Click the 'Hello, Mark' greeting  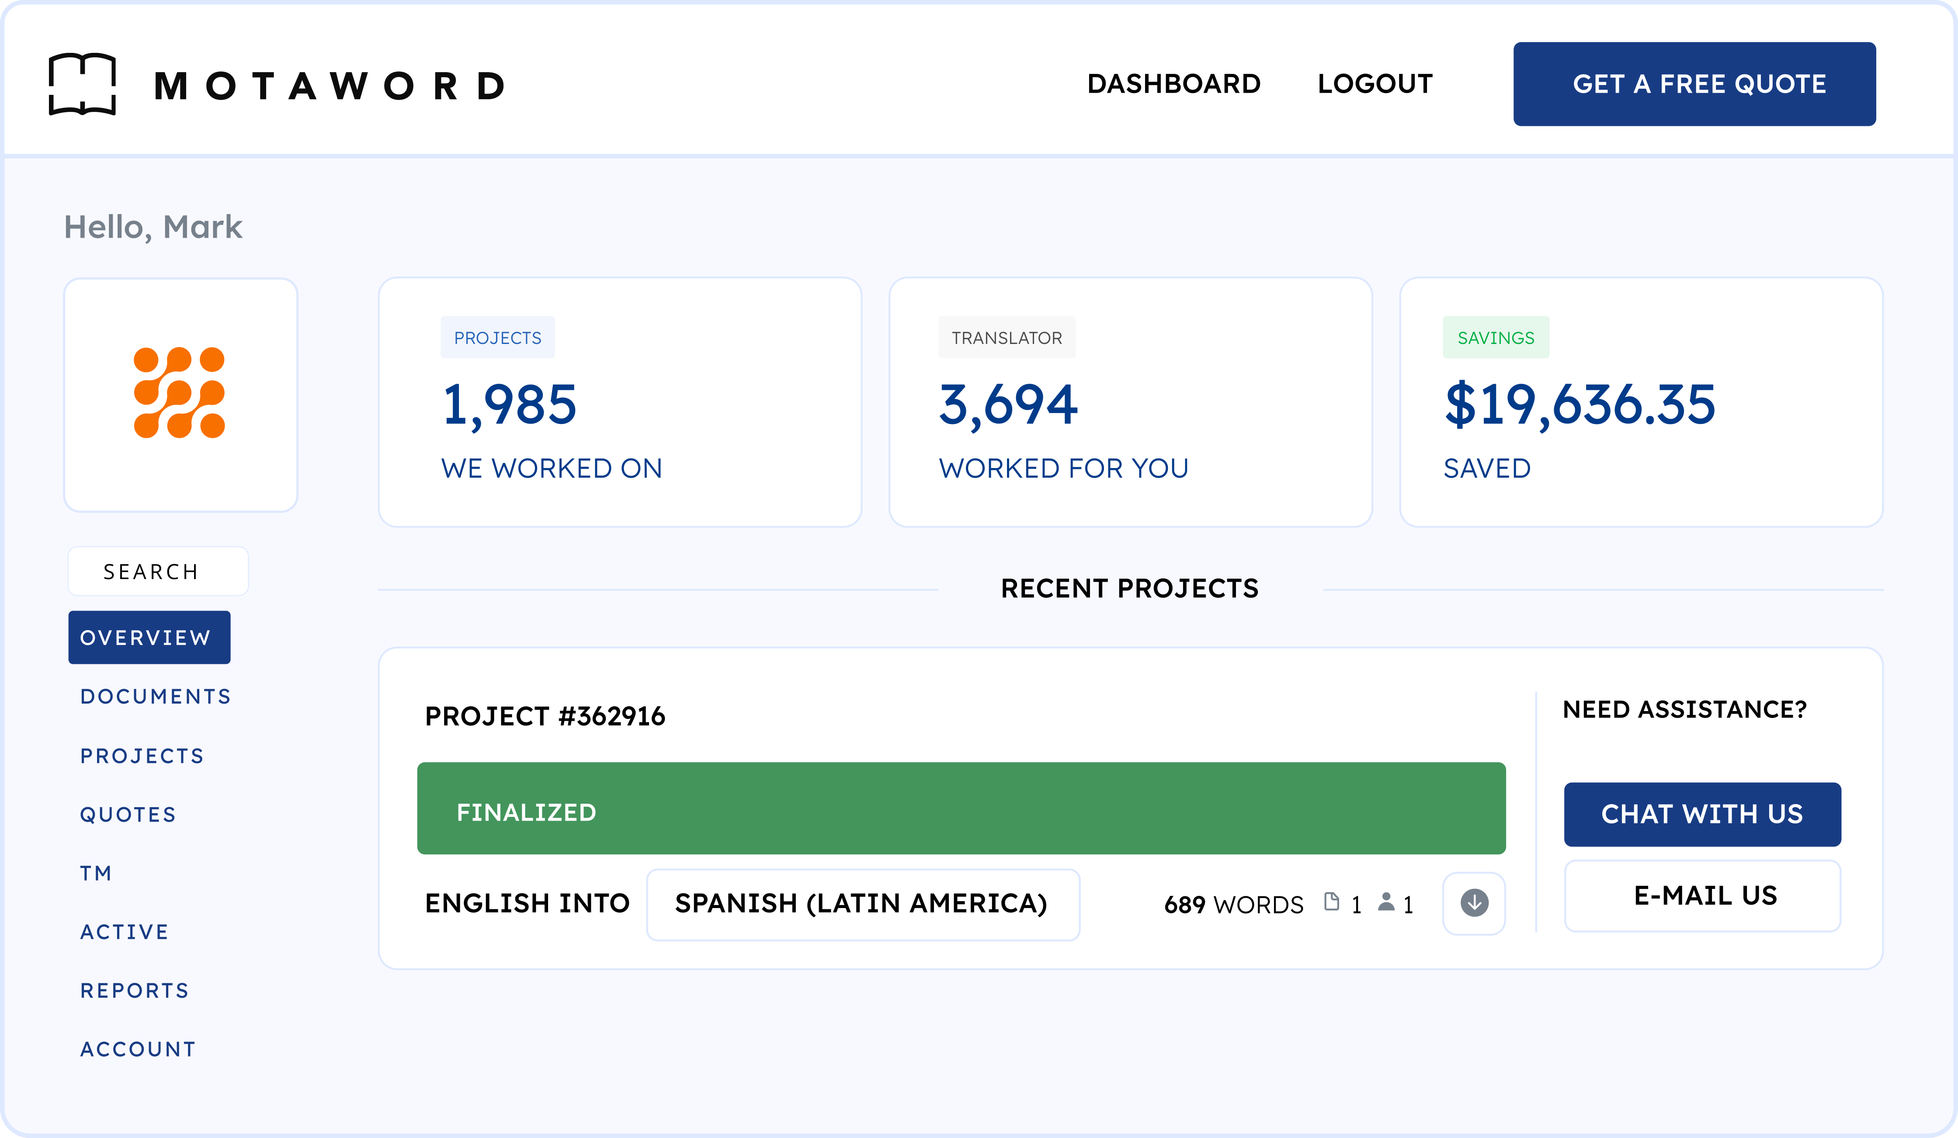point(153,228)
